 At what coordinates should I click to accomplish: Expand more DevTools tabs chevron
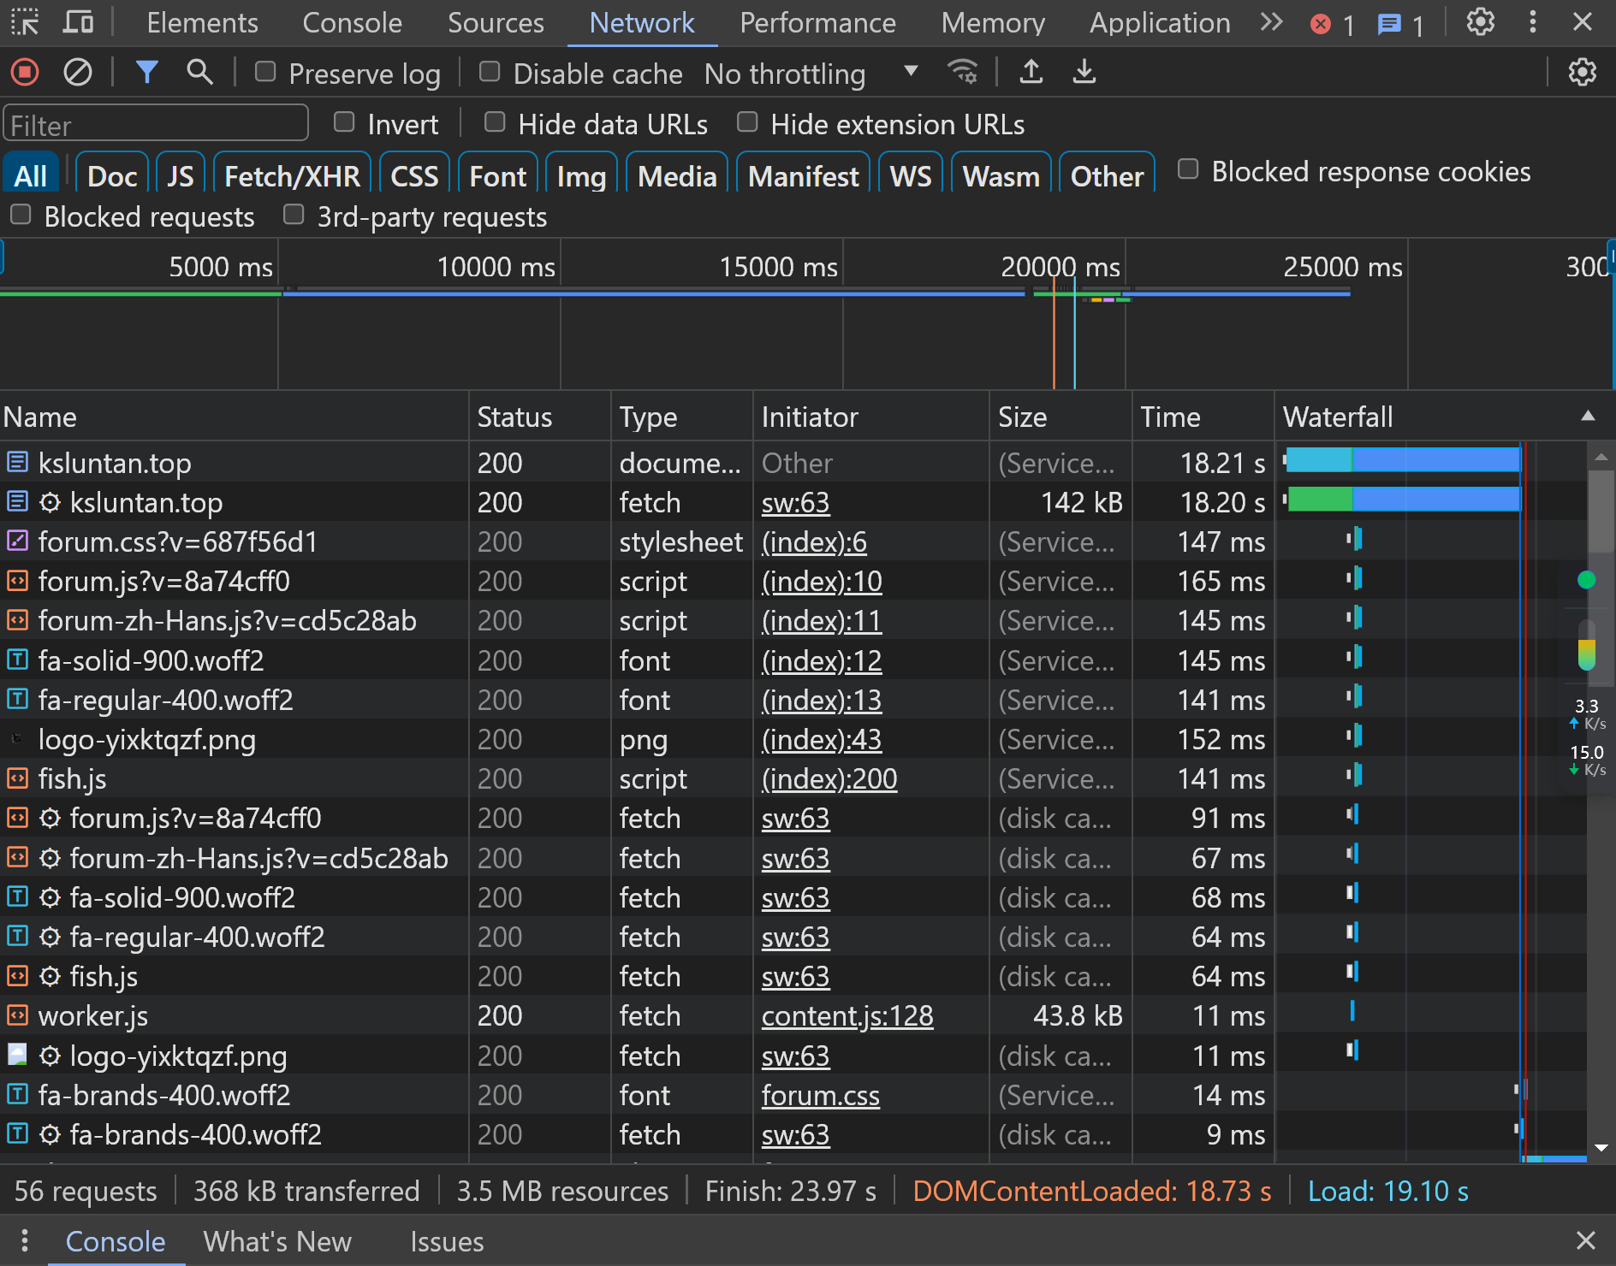tap(1271, 22)
